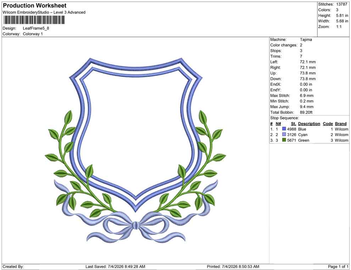
Task: Select Max Jump value "9.4 mm"
Action: pyautogui.click(x=307, y=107)
